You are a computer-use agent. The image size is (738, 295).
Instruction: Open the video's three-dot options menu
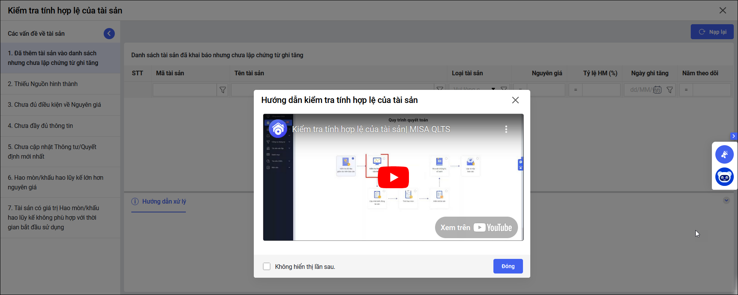[506, 129]
